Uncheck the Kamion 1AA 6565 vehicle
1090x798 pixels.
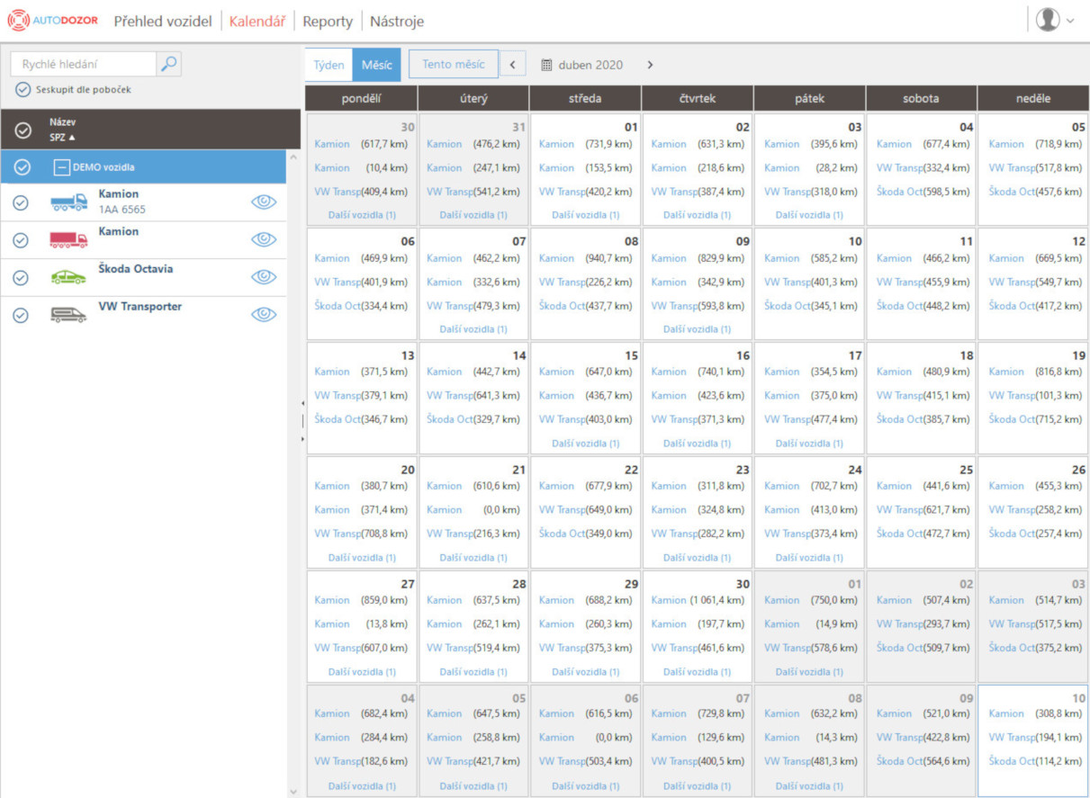[22, 203]
